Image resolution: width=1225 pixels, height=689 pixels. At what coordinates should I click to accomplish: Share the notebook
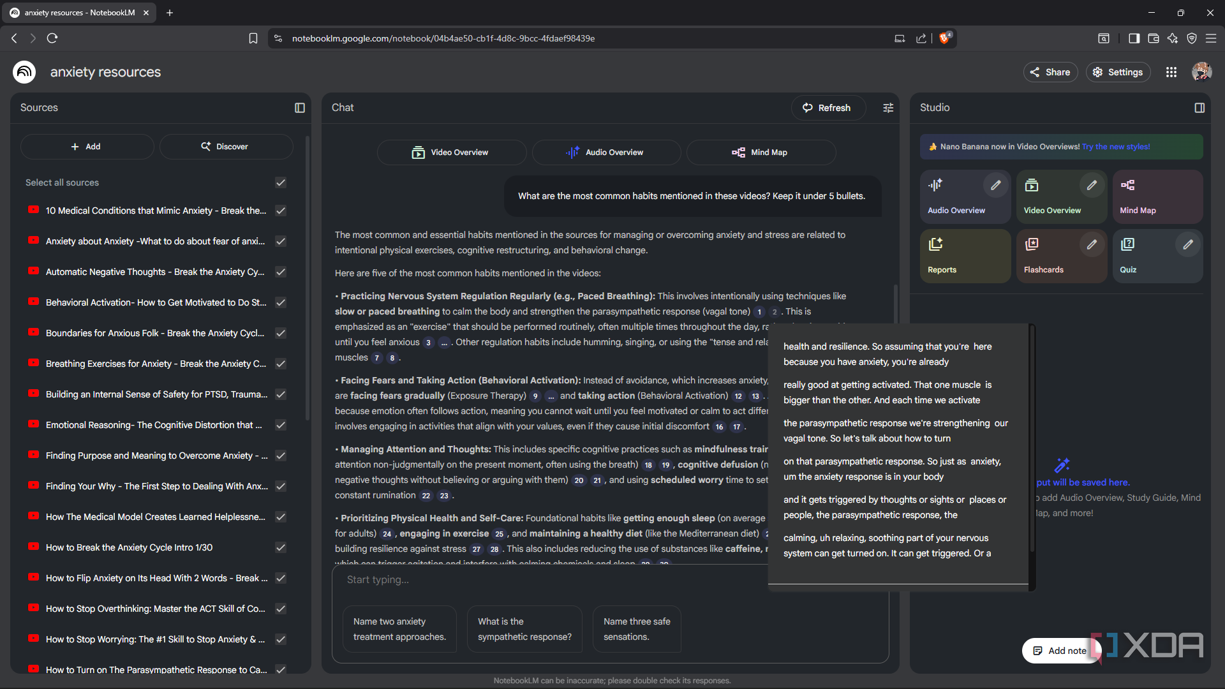click(1050, 72)
